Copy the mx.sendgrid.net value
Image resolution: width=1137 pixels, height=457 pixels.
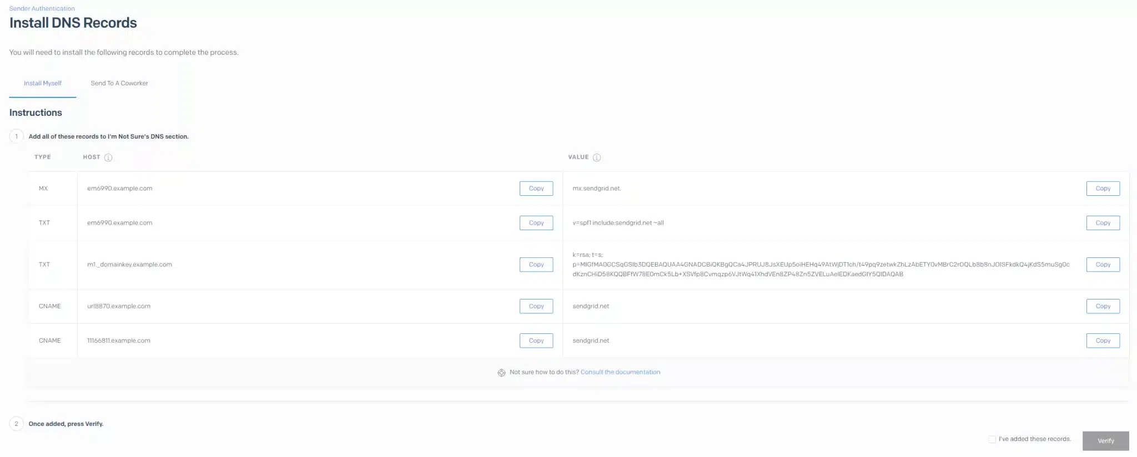1103,189
